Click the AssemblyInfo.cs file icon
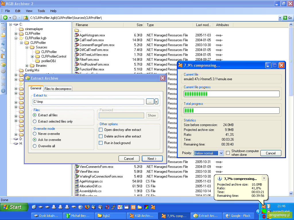This screenshot has width=294, height=220. 76,191
